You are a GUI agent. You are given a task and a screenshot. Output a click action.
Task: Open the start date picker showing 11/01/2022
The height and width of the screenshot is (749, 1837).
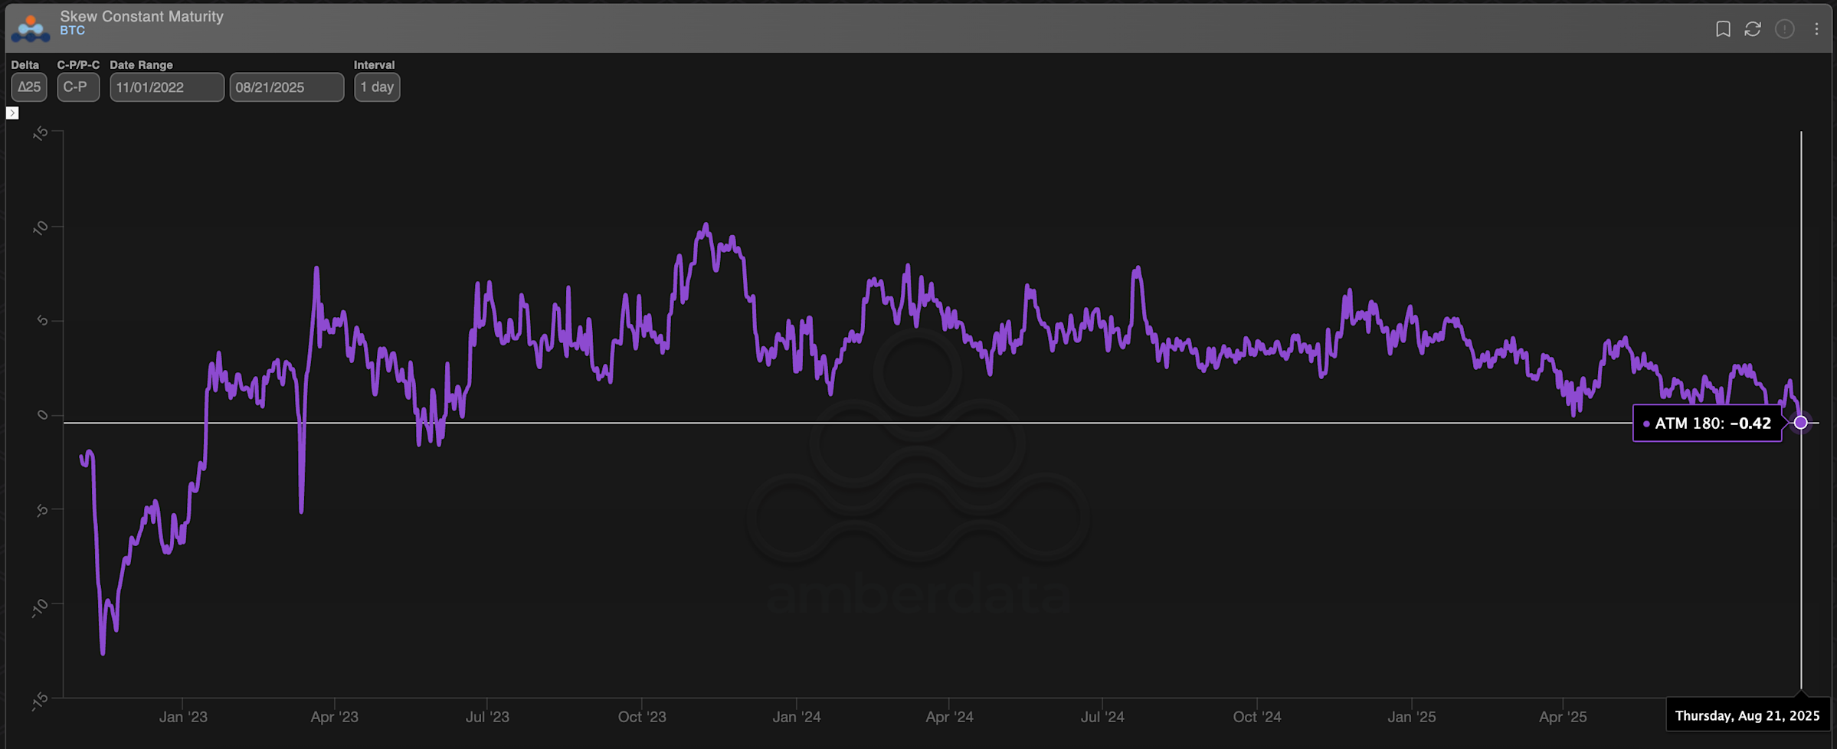click(x=166, y=87)
